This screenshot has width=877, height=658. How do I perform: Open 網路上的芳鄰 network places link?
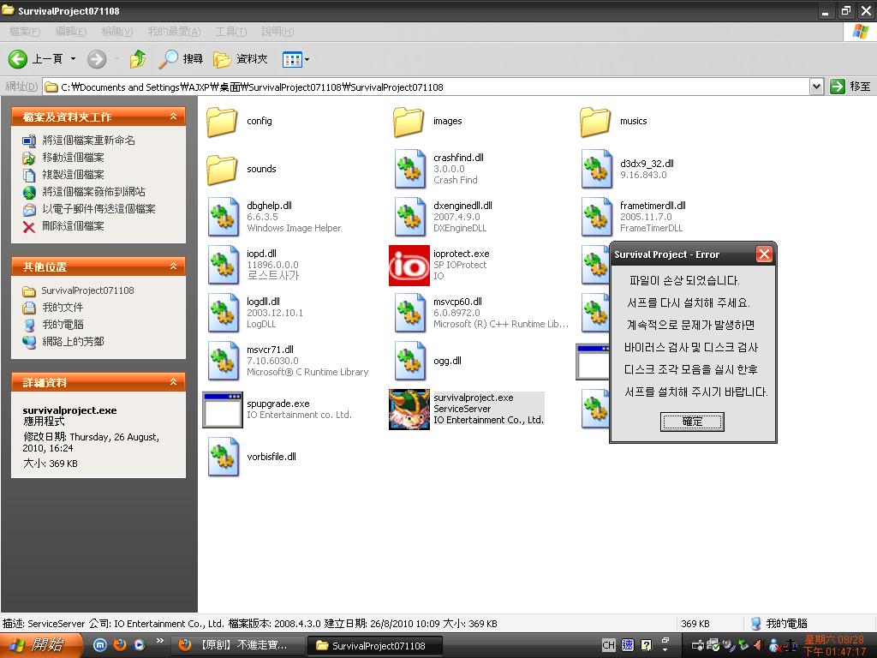63,341
